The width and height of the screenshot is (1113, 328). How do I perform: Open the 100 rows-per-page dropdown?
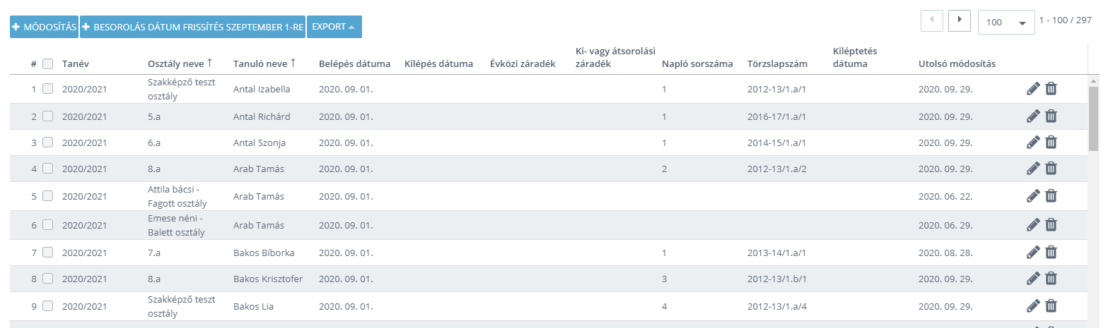1006,22
